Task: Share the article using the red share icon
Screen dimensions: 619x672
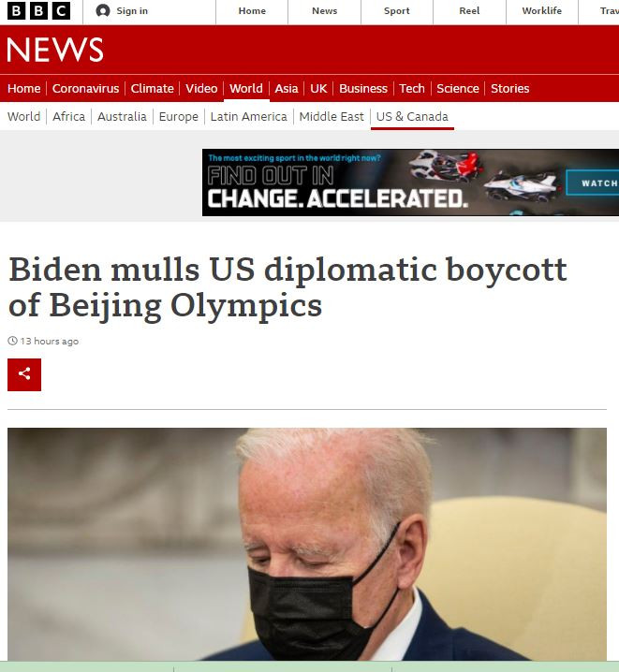Action: [x=24, y=374]
